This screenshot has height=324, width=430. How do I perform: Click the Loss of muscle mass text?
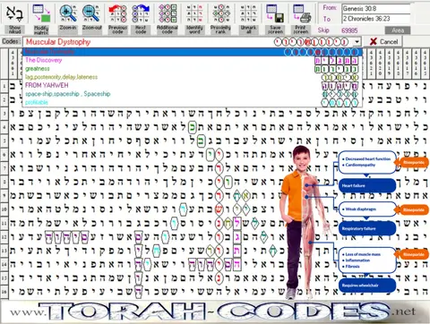coord(363,254)
